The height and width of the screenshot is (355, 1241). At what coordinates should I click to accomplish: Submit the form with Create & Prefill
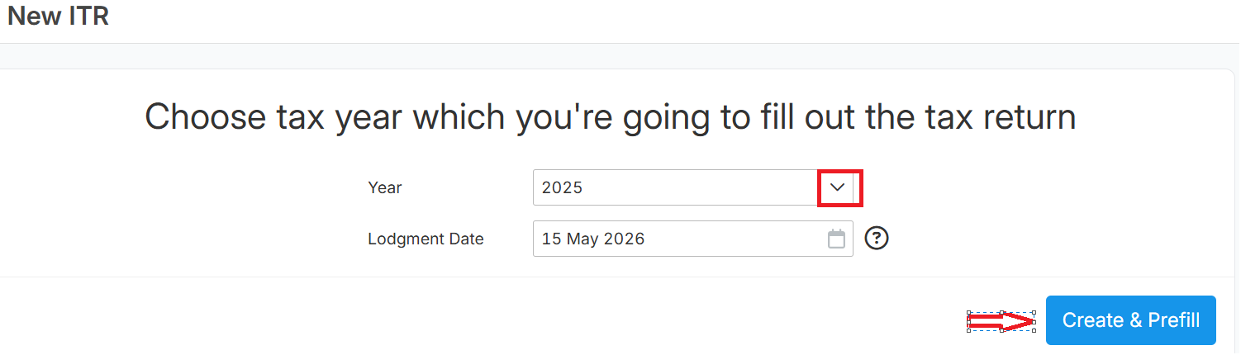click(x=1131, y=320)
